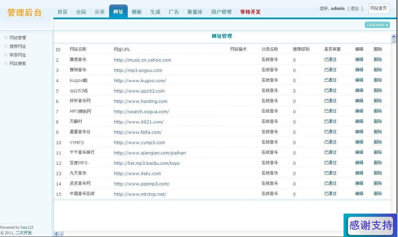This screenshot has height=237, width=398.
Task: Click the horizontal scrollbar thumb
Action: (61, 234)
